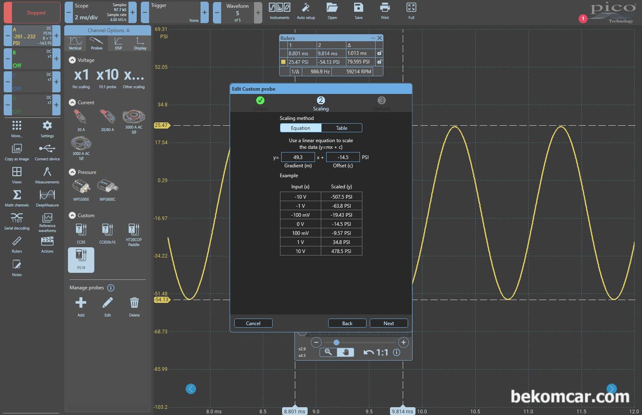Delete the selected custom probe
Screen dimensions: 642x415
[x=134, y=307]
